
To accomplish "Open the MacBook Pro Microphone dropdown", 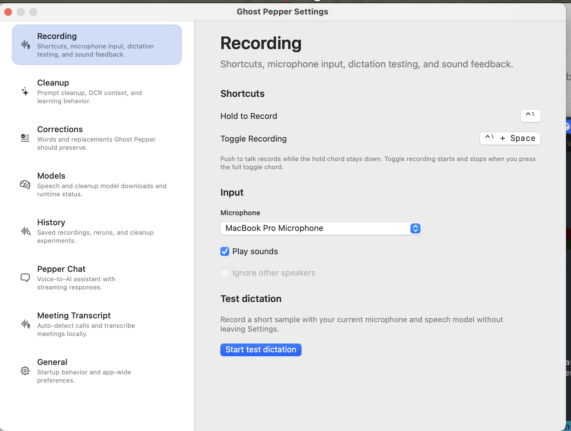I will pos(321,228).
